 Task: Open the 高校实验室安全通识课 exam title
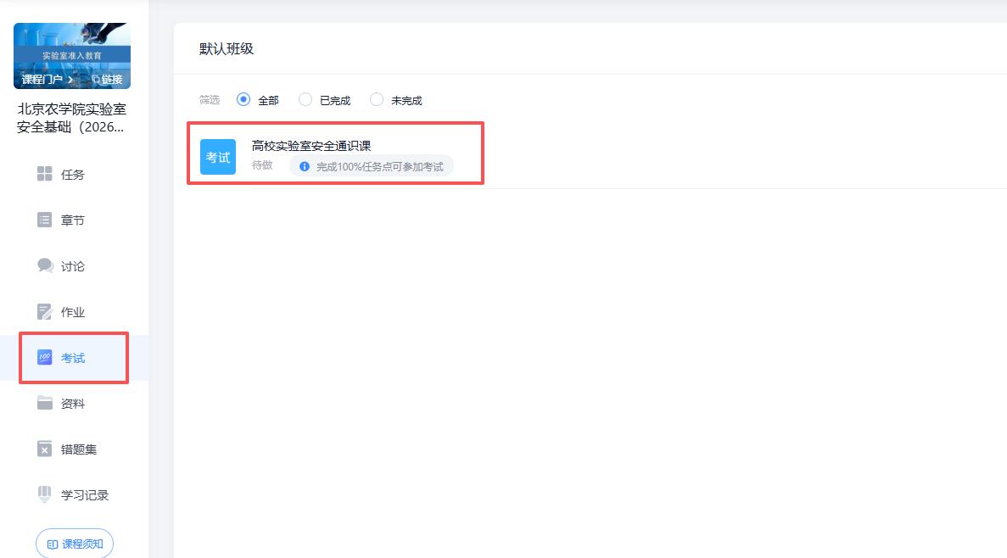tap(310, 147)
